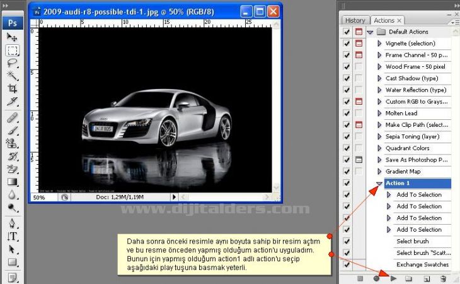Close the Actions tab

click(399, 21)
